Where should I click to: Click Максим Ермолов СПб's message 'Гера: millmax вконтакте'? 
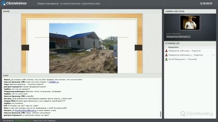(27, 113)
